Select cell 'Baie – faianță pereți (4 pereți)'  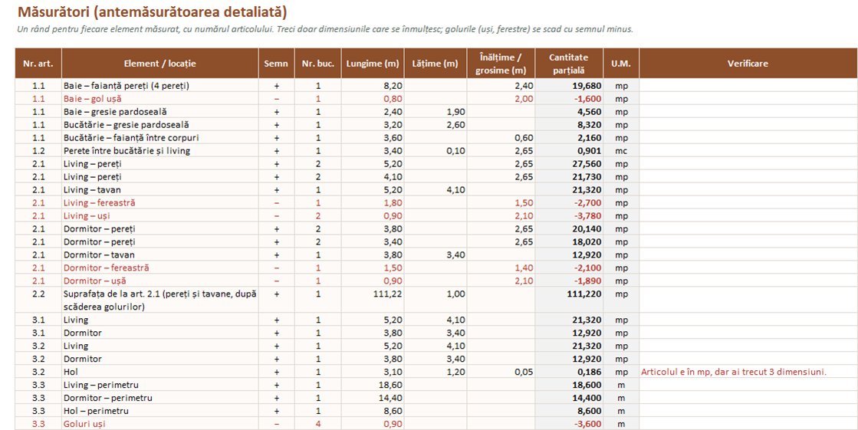(159, 86)
